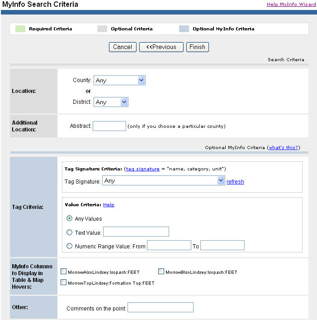Expand the District dropdown

(x=111, y=102)
